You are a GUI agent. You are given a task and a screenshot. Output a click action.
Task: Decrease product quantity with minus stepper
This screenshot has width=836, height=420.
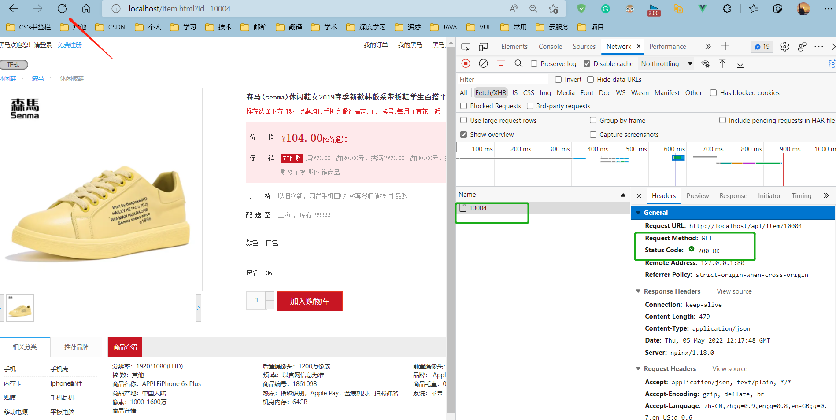270,305
